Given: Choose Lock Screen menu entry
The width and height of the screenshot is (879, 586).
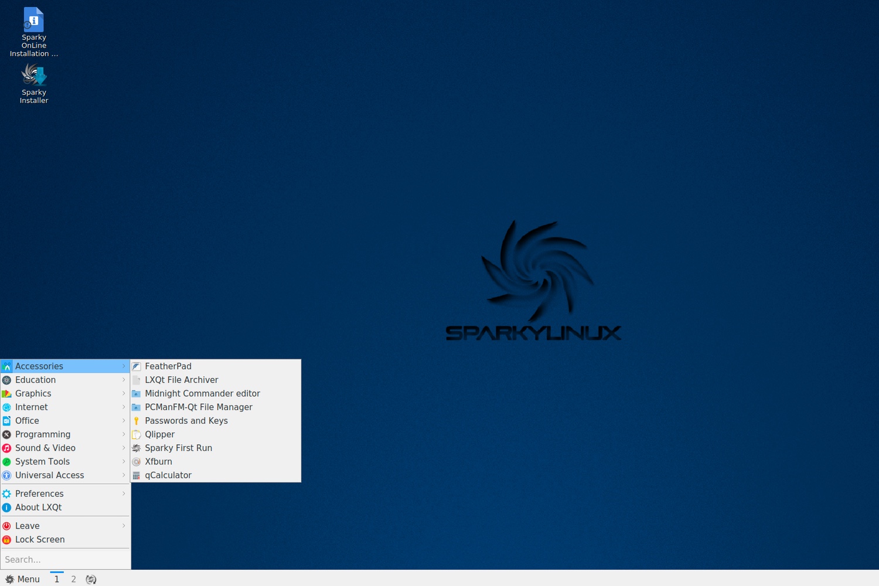Looking at the screenshot, I should (x=65, y=540).
